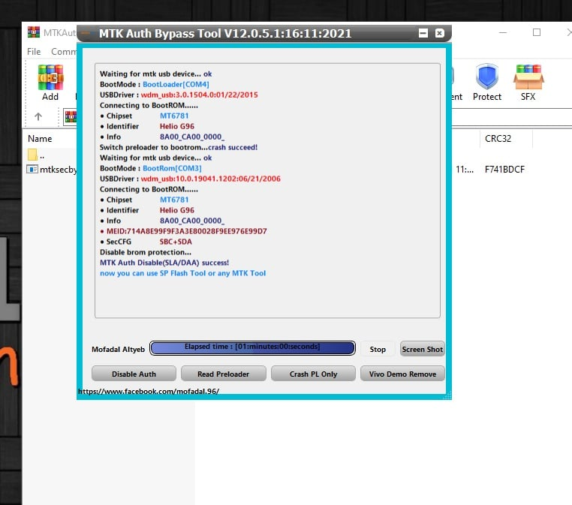The image size is (572, 505).
Task: Minimize the MTK Auth Bypass Tool window
Action: 423,33
